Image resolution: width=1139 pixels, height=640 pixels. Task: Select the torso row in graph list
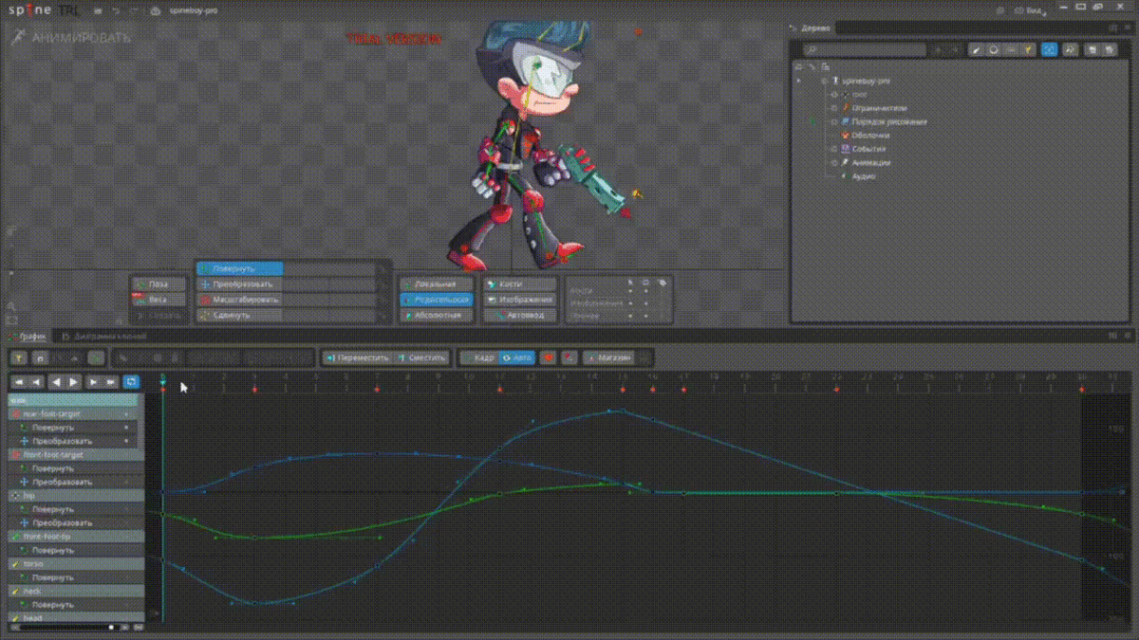pos(76,563)
